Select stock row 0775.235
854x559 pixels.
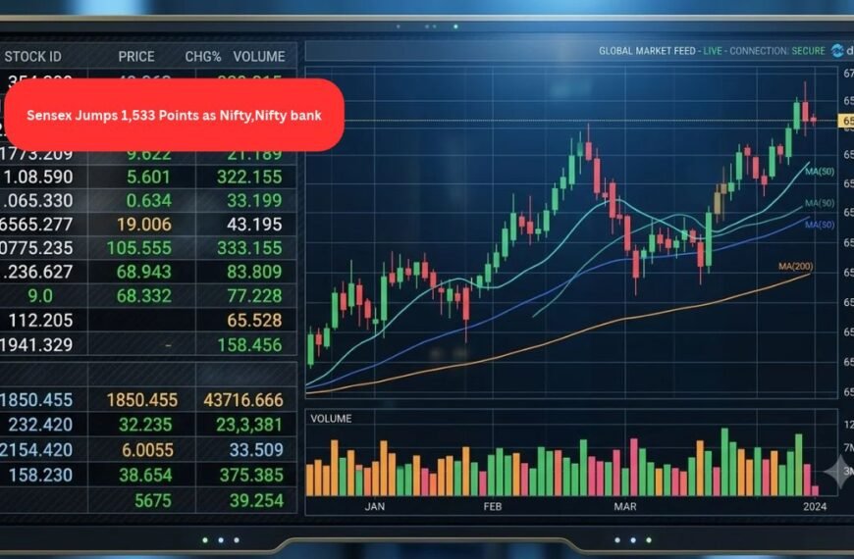point(36,248)
